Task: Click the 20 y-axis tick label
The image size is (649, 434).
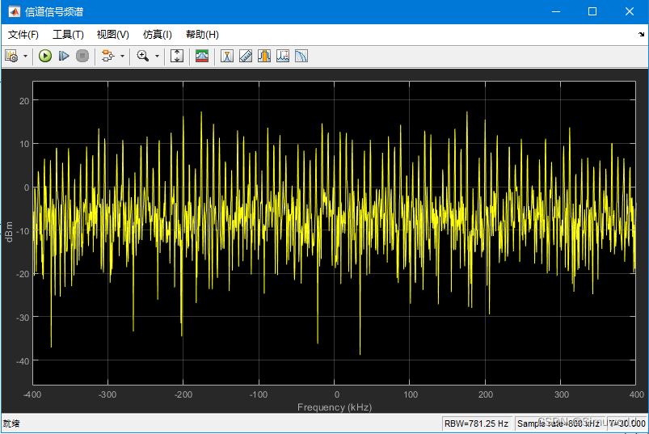Action: [24, 101]
